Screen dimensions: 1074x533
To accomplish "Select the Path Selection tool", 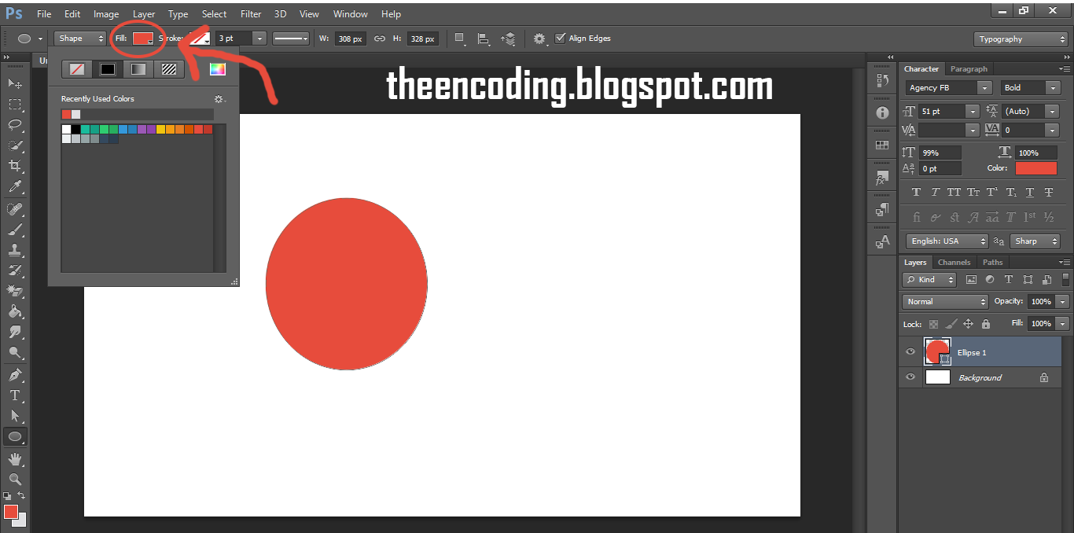I will (15, 415).
